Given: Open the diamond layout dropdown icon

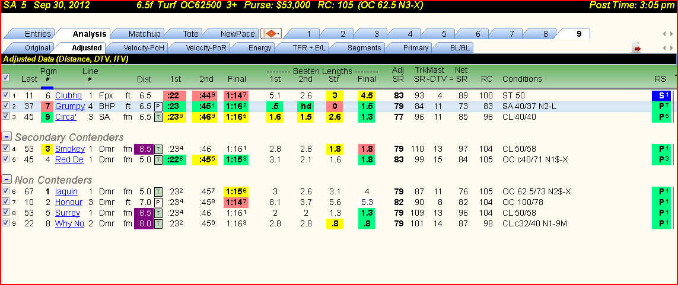Looking at the screenshot, I should pyautogui.click(x=270, y=34).
